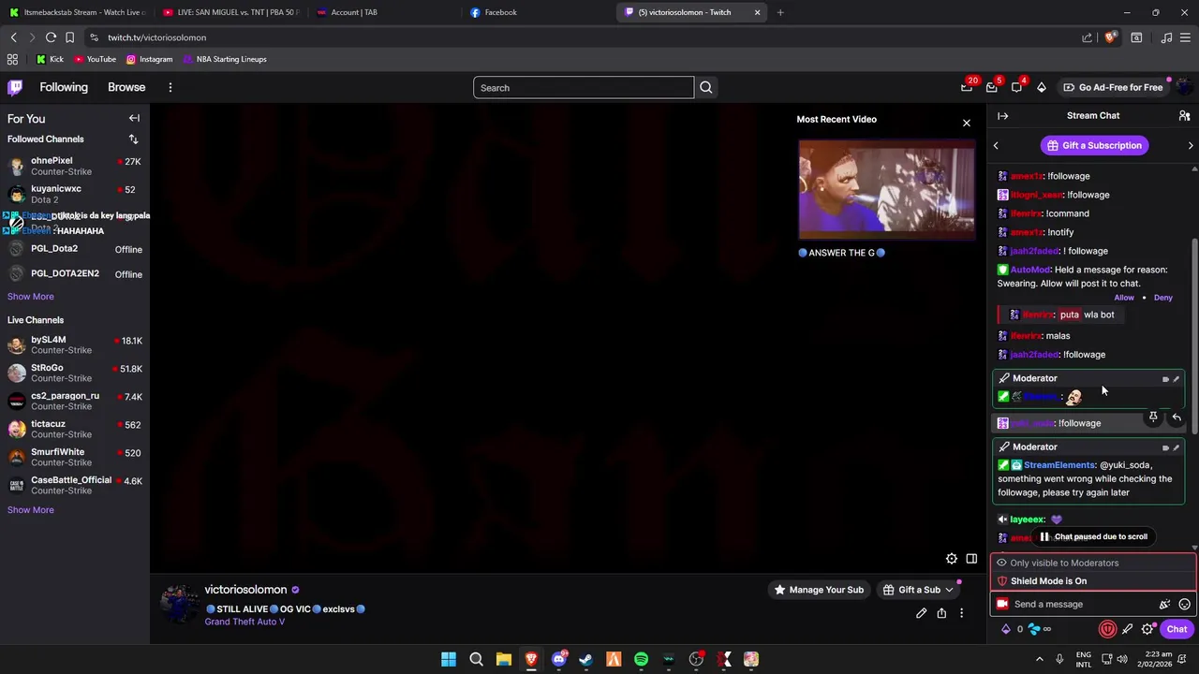The width and height of the screenshot is (1199, 674).
Task: Close the Most Recent Video panel
Action: coord(967,123)
